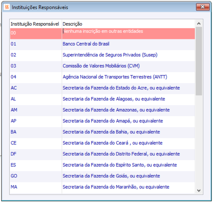The width and height of the screenshot is (213, 202).
Task: Select the CE code cell
Action: click(36, 143)
